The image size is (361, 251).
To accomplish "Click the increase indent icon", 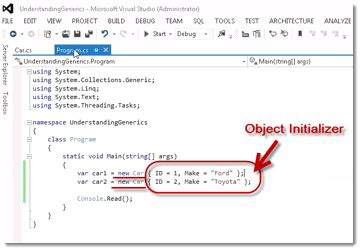I will 257,34.
